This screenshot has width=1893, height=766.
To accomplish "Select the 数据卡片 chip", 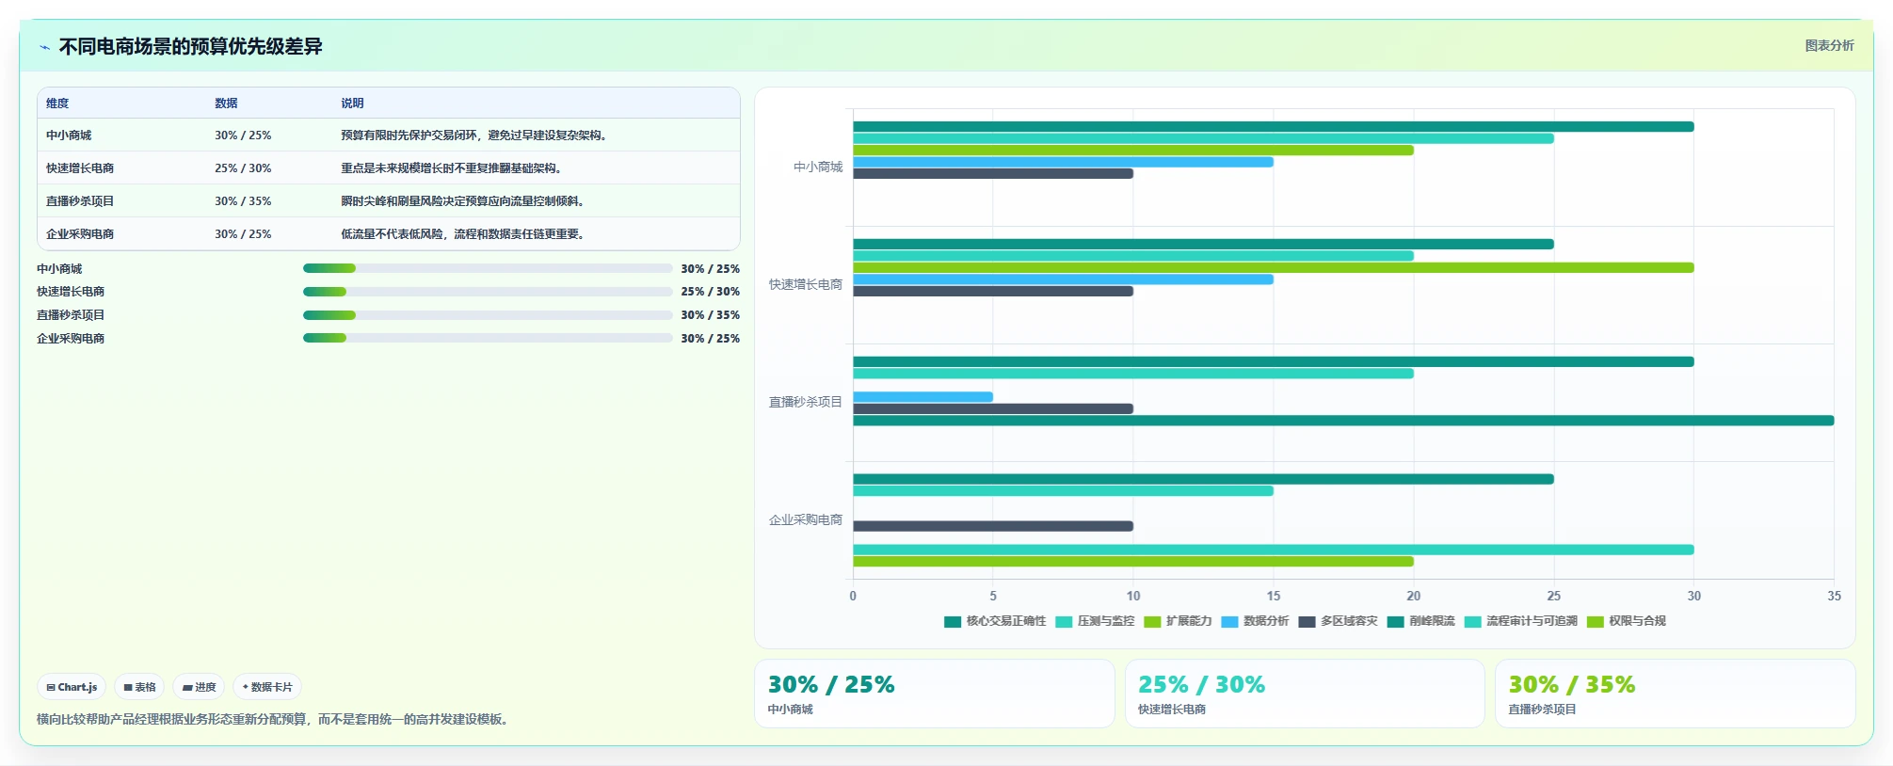I will point(267,687).
